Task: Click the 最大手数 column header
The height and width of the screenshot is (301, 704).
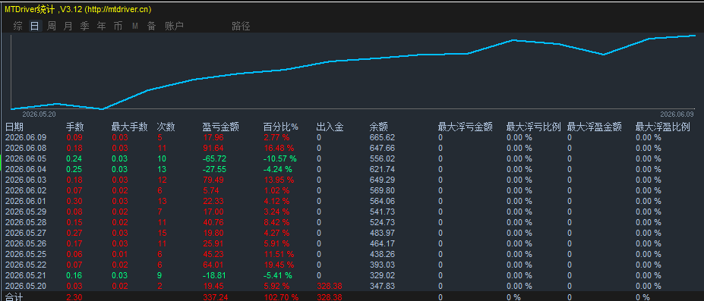Action: 129,127
